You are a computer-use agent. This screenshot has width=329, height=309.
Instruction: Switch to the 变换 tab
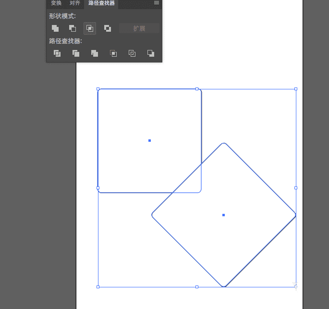(x=56, y=3)
